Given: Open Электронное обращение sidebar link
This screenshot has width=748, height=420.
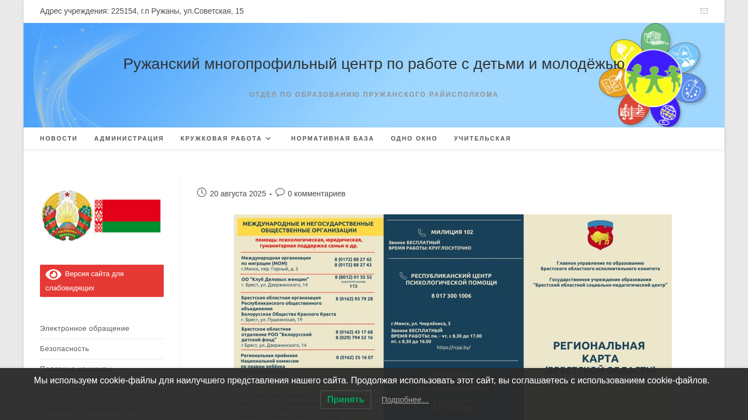Looking at the screenshot, I should tap(85, 328).
